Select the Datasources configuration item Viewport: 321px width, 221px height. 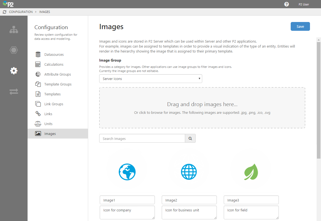(x=54, y=54)
